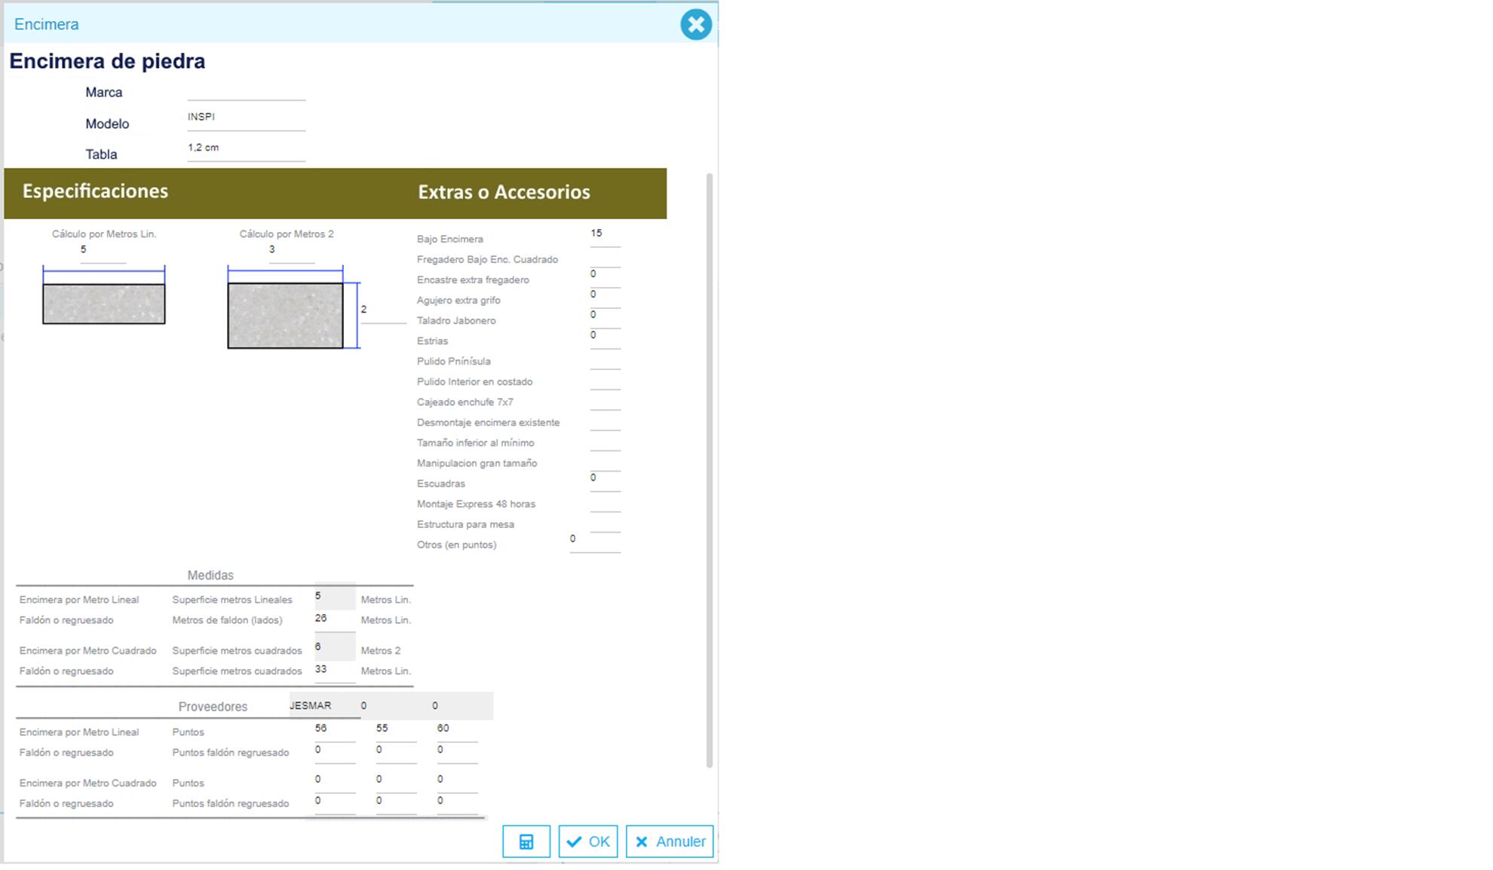Image resolution: width=1493 pixels, height=870 pixels.
Task: Click the Metros de faldon (lados) value
Action: point(334,619)
